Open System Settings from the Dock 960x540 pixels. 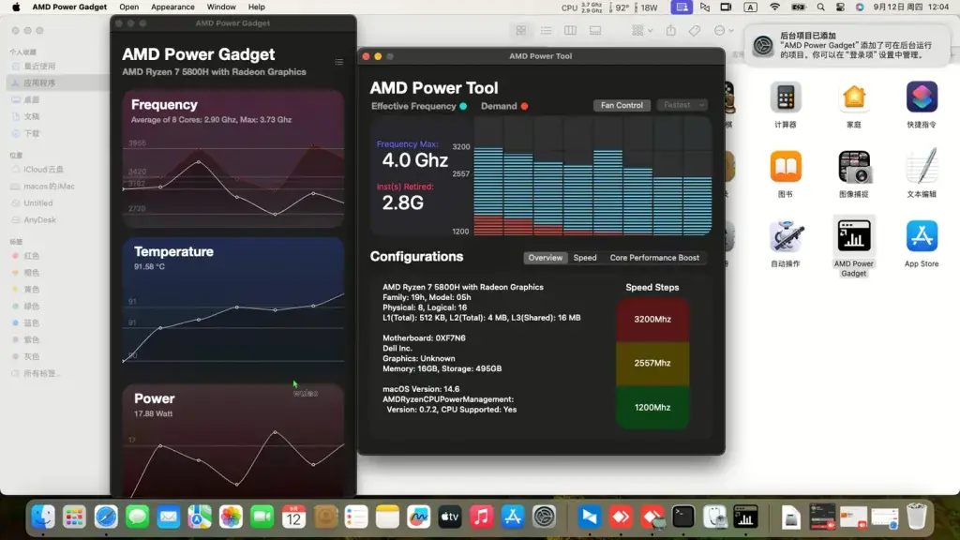544,517
